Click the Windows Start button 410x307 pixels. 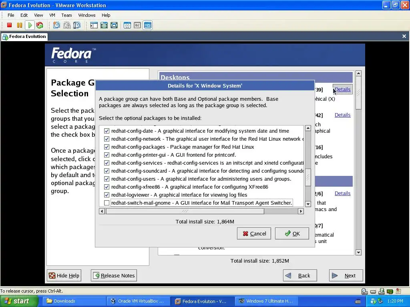click(19, 301)
